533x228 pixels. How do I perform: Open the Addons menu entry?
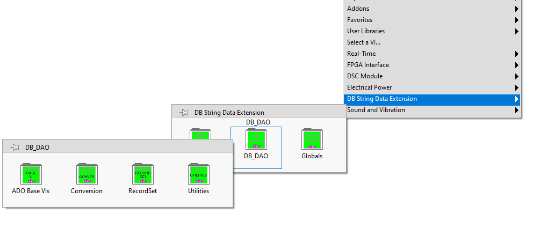click(432, 9)
